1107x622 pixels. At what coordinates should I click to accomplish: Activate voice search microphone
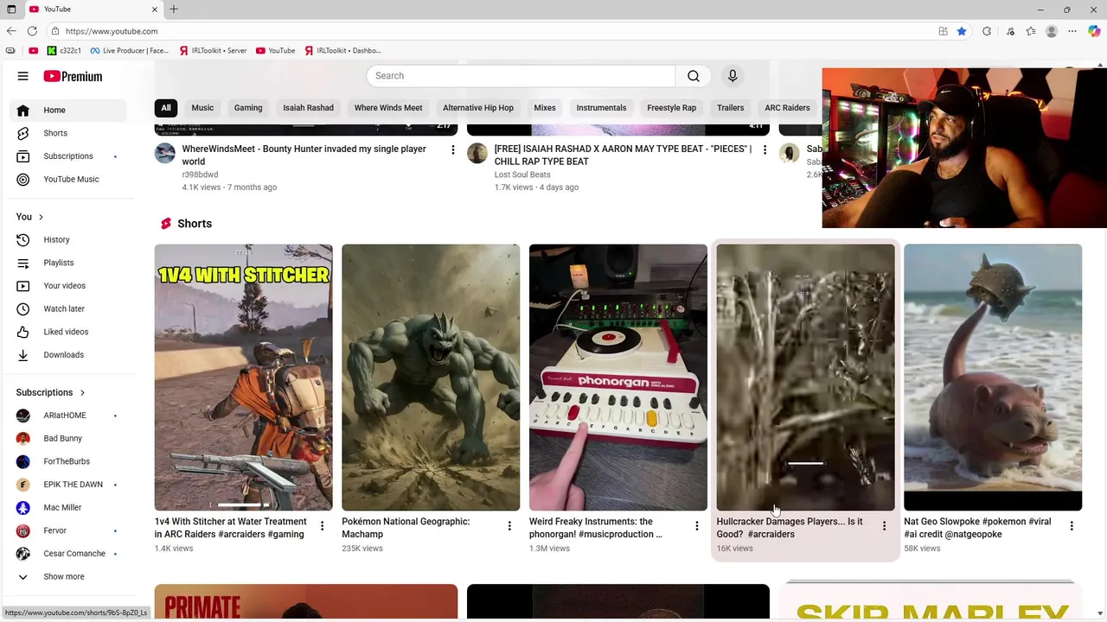coord(733,76)
